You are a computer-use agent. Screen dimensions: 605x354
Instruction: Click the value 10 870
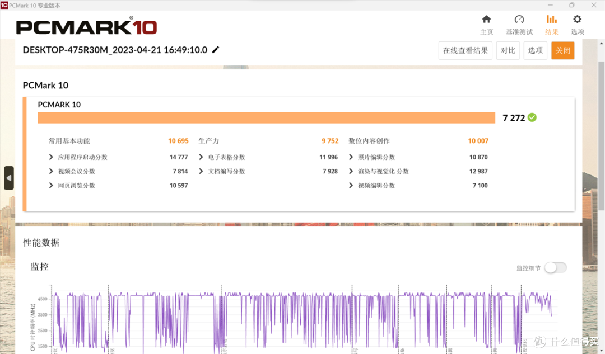point(478,157)
